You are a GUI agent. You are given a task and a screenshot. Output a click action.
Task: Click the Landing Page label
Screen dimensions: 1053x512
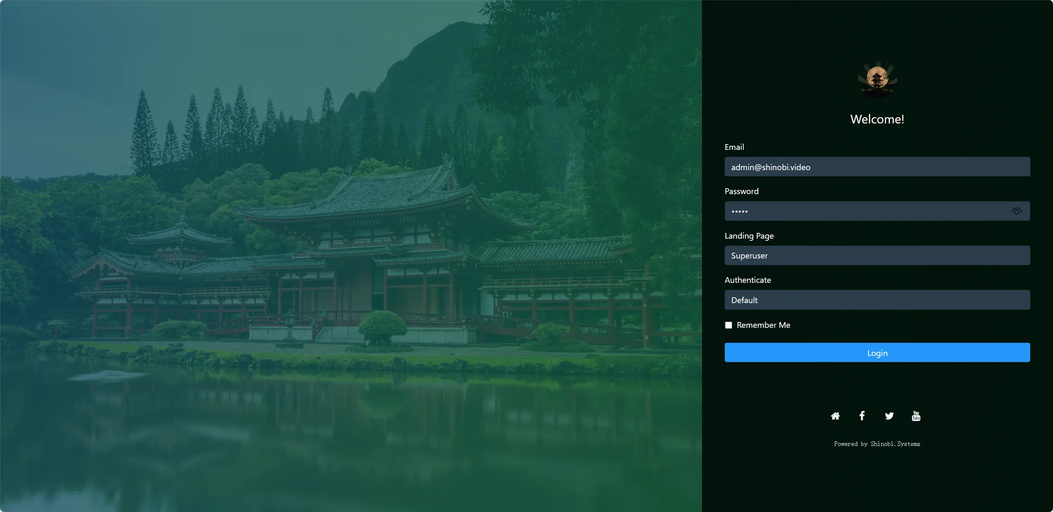coord(749,236)
